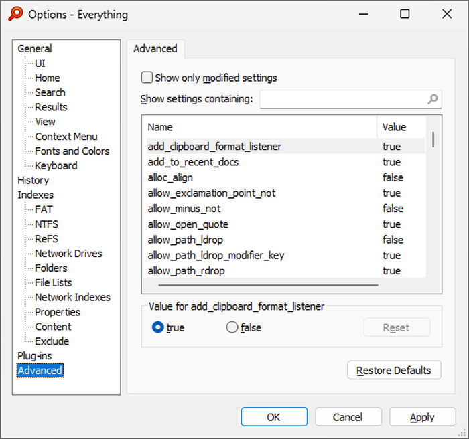Screen dimensions: 469x439
Task: Maximize the Options window
Action: [x=405, y=14]
